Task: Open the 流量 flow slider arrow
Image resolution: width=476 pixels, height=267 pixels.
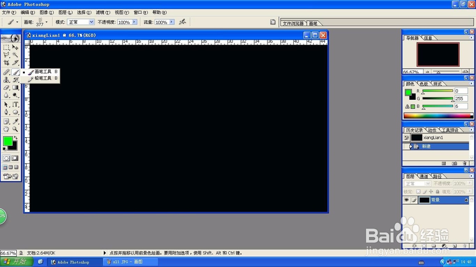Action: coord(172,22)
